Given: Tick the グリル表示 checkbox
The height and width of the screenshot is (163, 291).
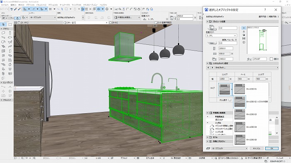Looking at the screenshot, I should click(230, 100).
